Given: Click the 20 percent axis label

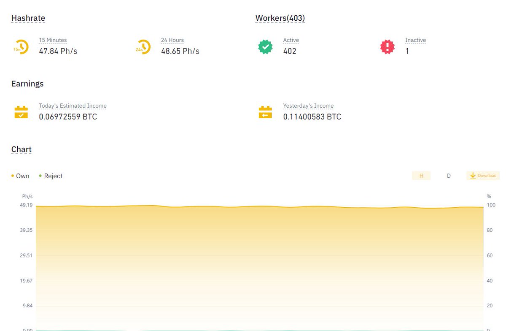Looking at the screenshot, I should tap(490, 306).
